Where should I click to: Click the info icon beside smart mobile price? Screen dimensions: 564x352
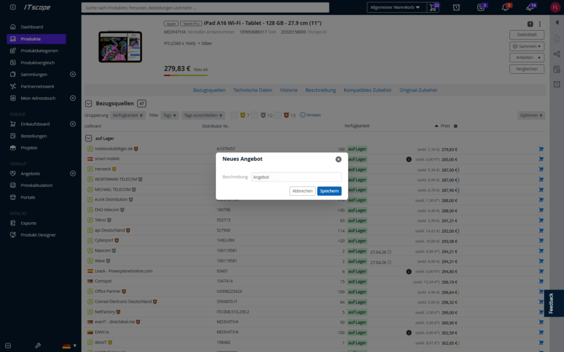409,159
